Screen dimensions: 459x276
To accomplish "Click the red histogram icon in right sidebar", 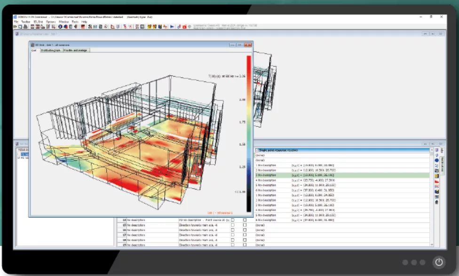I will (x=437, y=181).
